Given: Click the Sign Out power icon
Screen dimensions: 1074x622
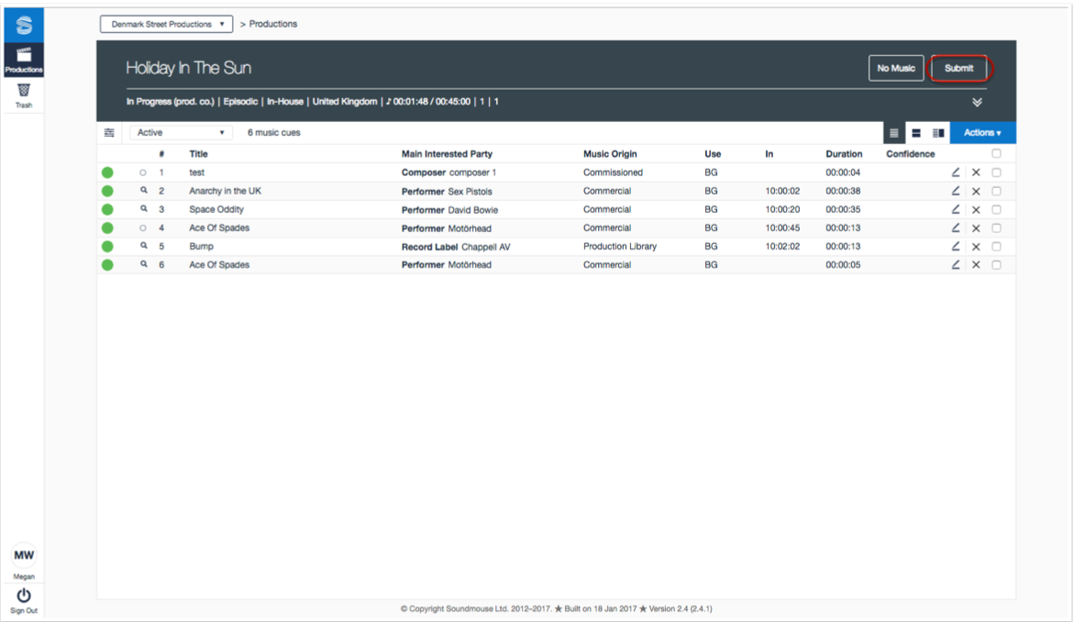Looking at the screenshot, I should point(24,595).
